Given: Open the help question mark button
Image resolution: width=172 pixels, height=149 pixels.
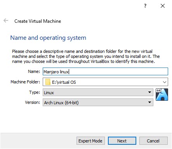Looking at the screenshot, I should (x=145, y=6).
